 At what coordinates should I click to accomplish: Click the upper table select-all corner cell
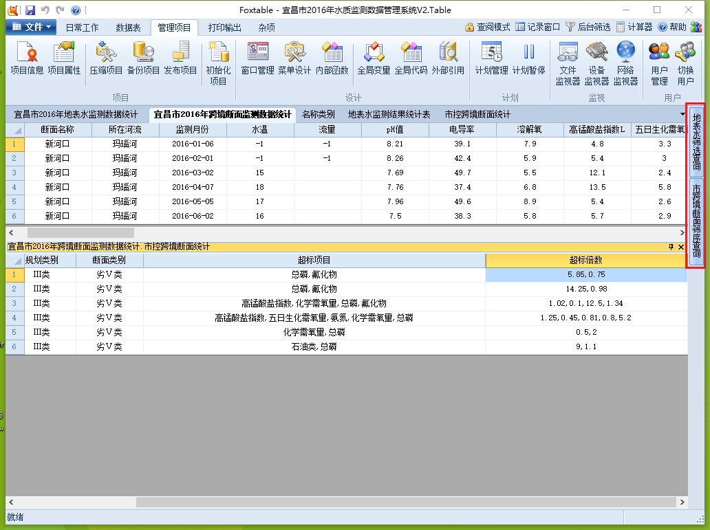point(14,129)
